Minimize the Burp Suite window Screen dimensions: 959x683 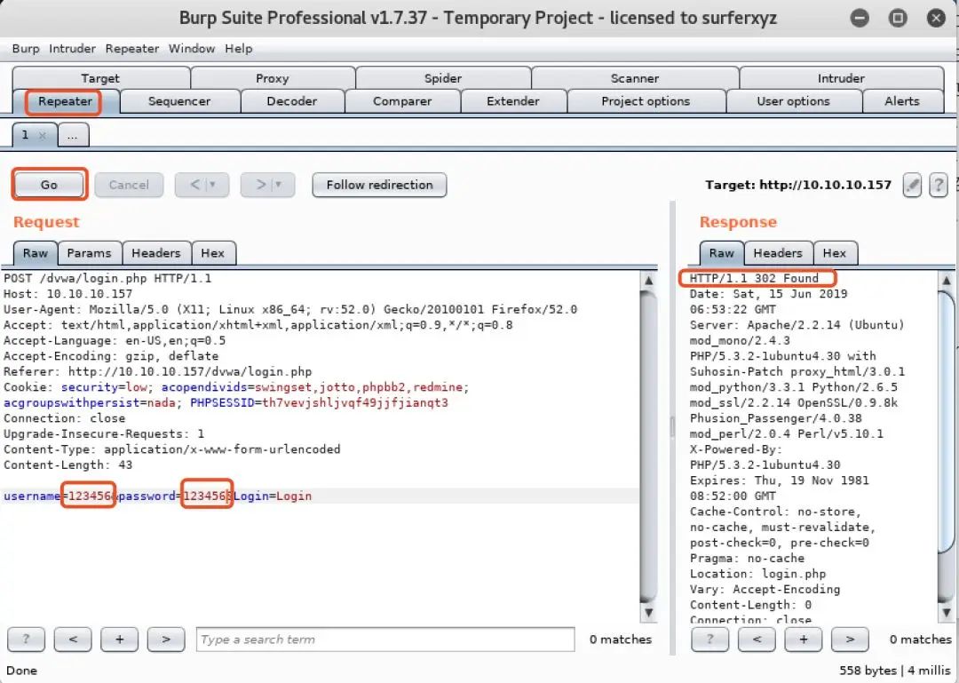pyautogui.click(x=860, y=18)
